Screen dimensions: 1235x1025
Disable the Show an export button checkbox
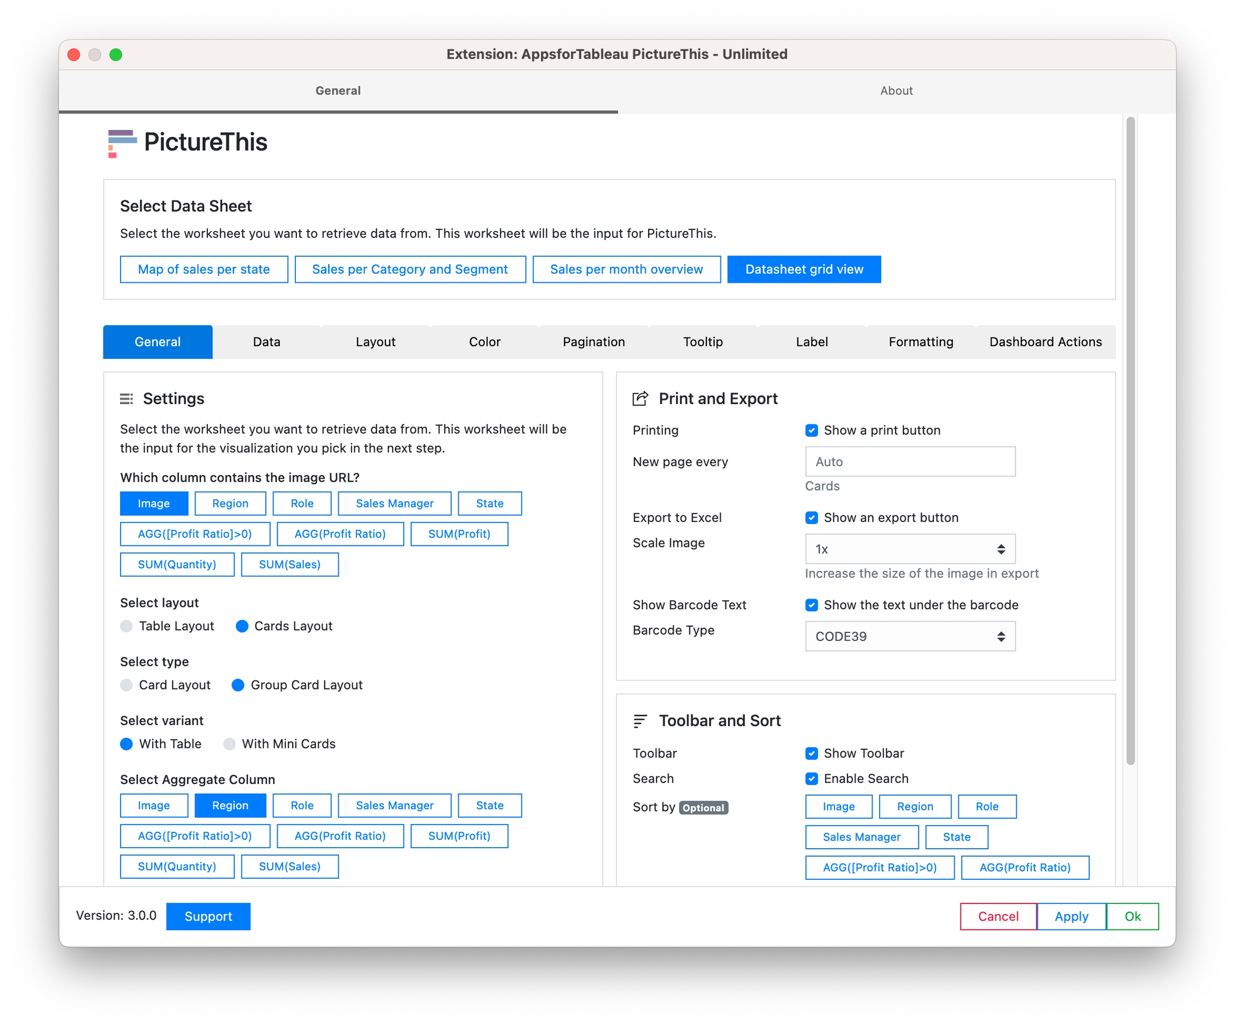pos(812,518)
